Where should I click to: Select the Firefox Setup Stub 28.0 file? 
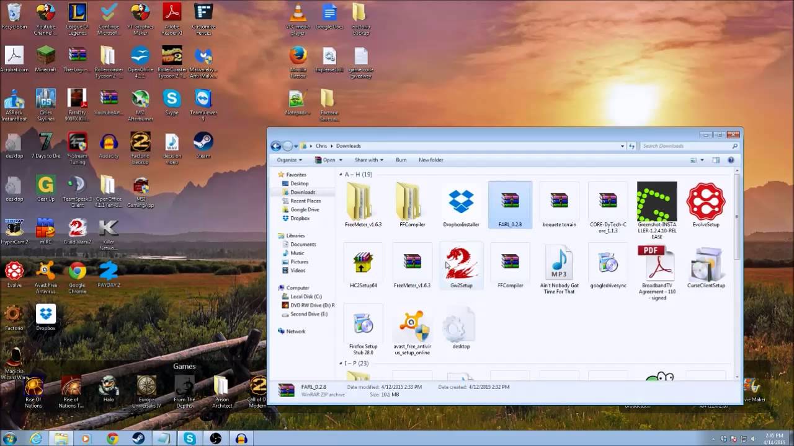363,331
